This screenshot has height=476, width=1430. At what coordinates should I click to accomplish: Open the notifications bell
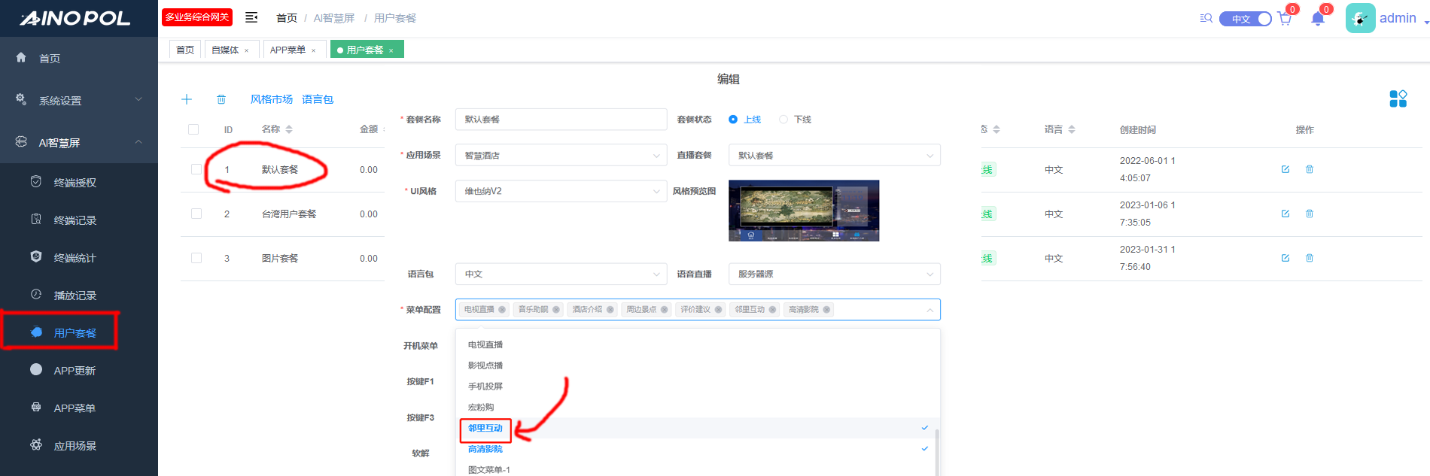pyautogui.click(x=1317, y=19)
